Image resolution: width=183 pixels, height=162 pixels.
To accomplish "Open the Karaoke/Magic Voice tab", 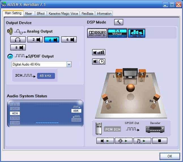I will click(x=63, y=14).
